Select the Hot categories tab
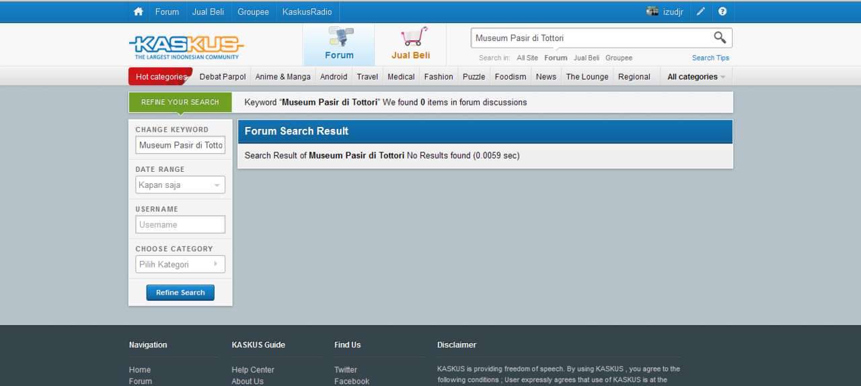This screenshot has width=861, height=386. point(161,77)
